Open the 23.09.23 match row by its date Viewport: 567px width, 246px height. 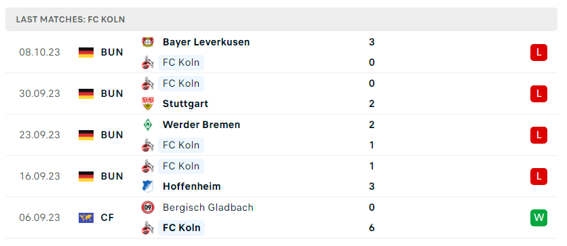click(40, 135)
